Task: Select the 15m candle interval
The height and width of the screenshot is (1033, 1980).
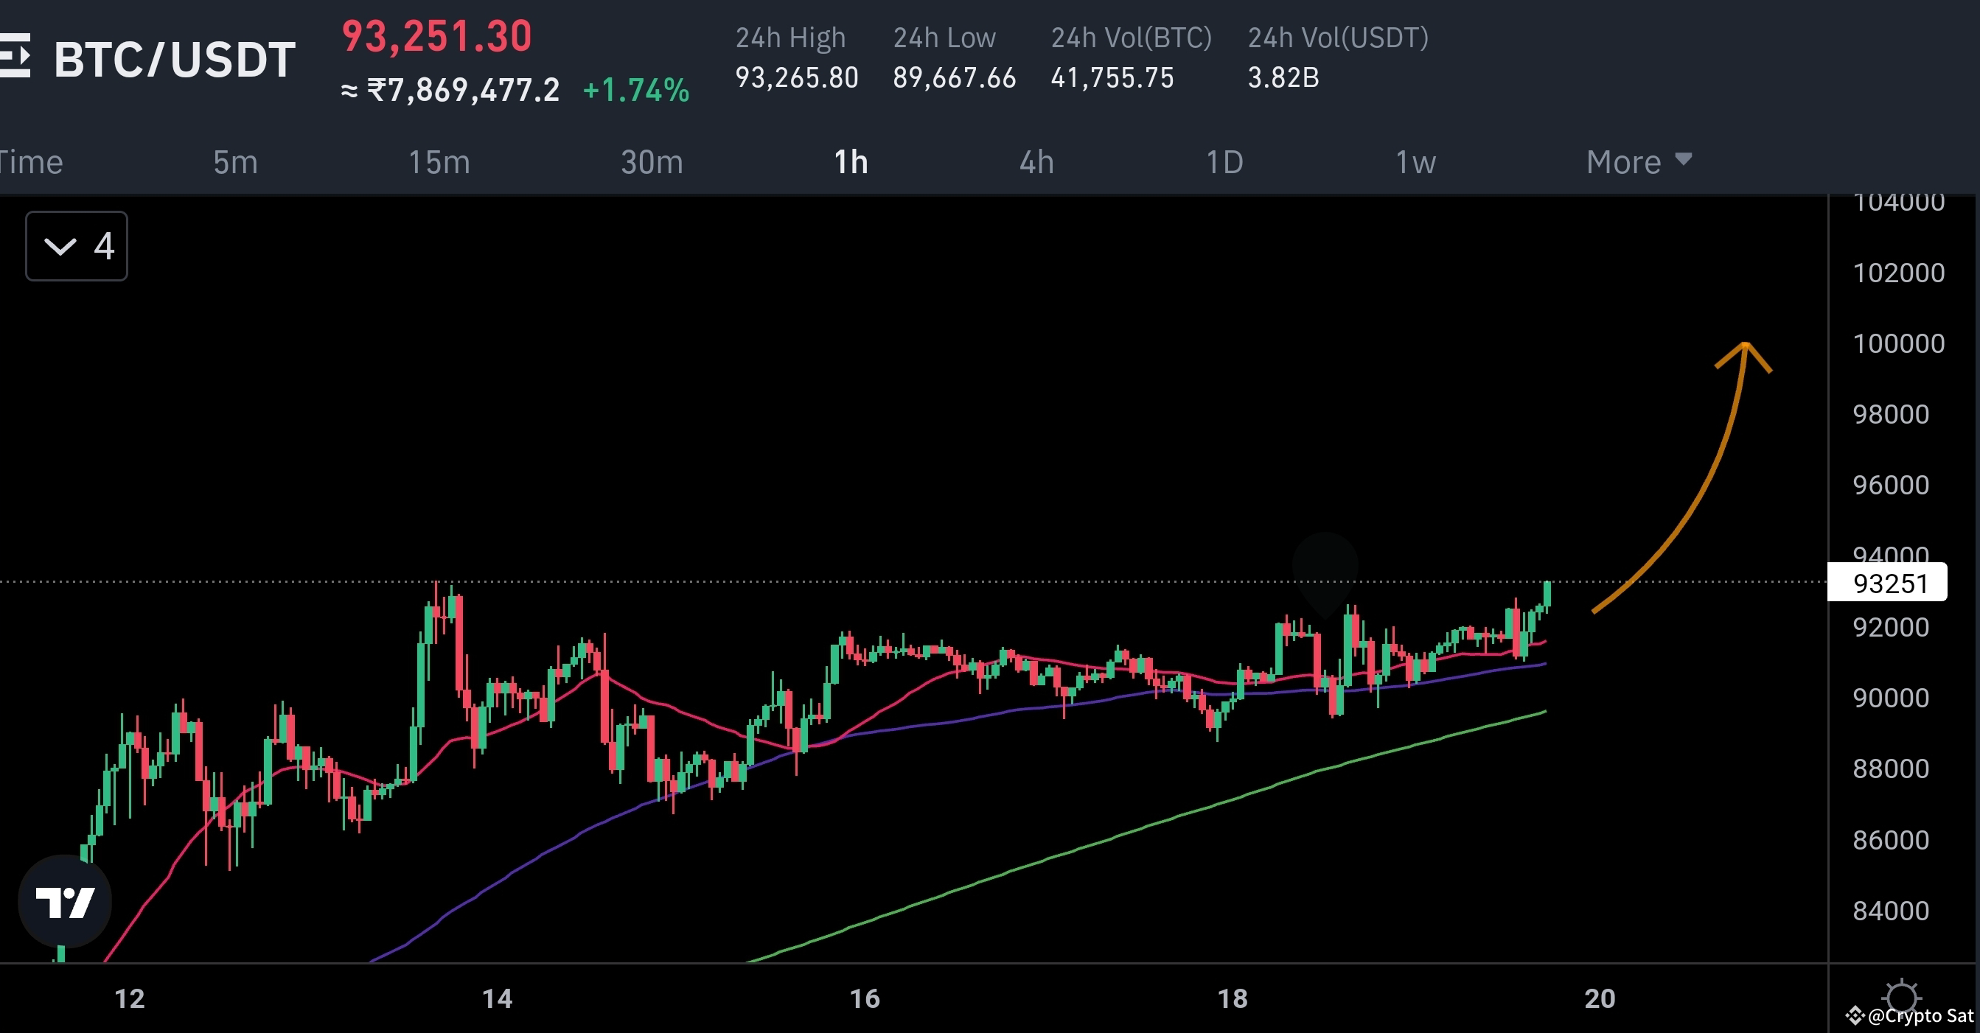Action: click(439, 162)
